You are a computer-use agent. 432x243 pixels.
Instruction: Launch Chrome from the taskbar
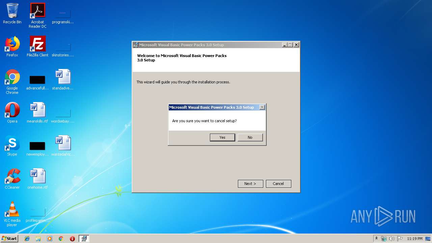pos(61,239)
